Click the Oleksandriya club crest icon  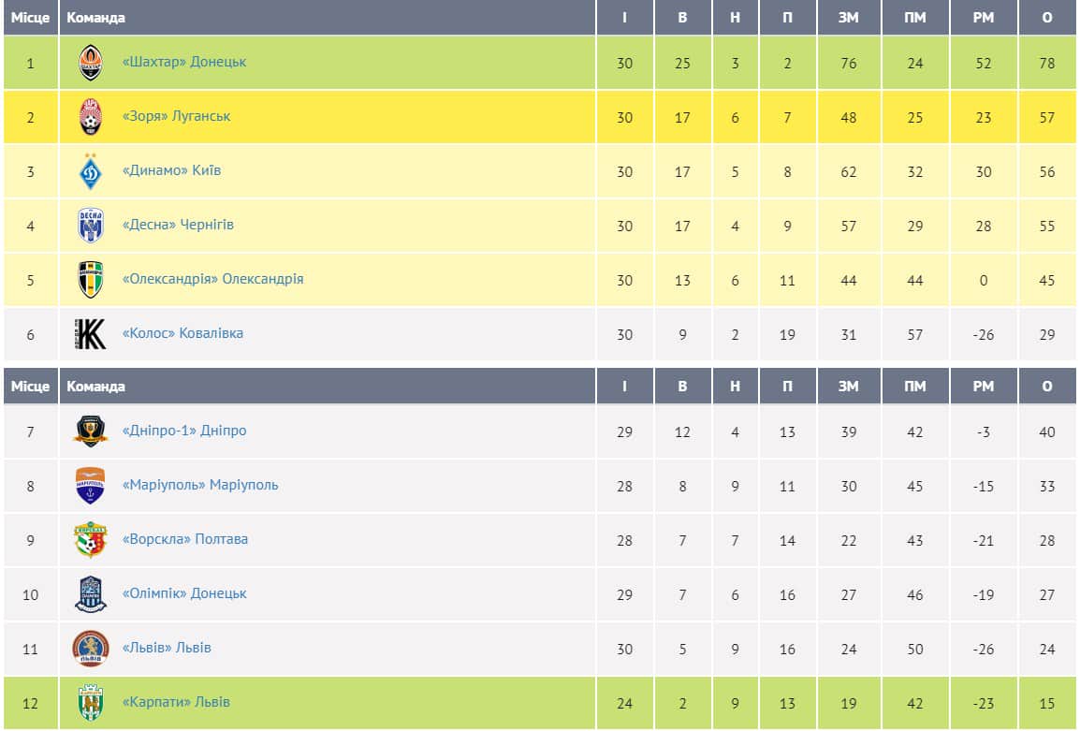pyautogui.click(x=91, y=280)
